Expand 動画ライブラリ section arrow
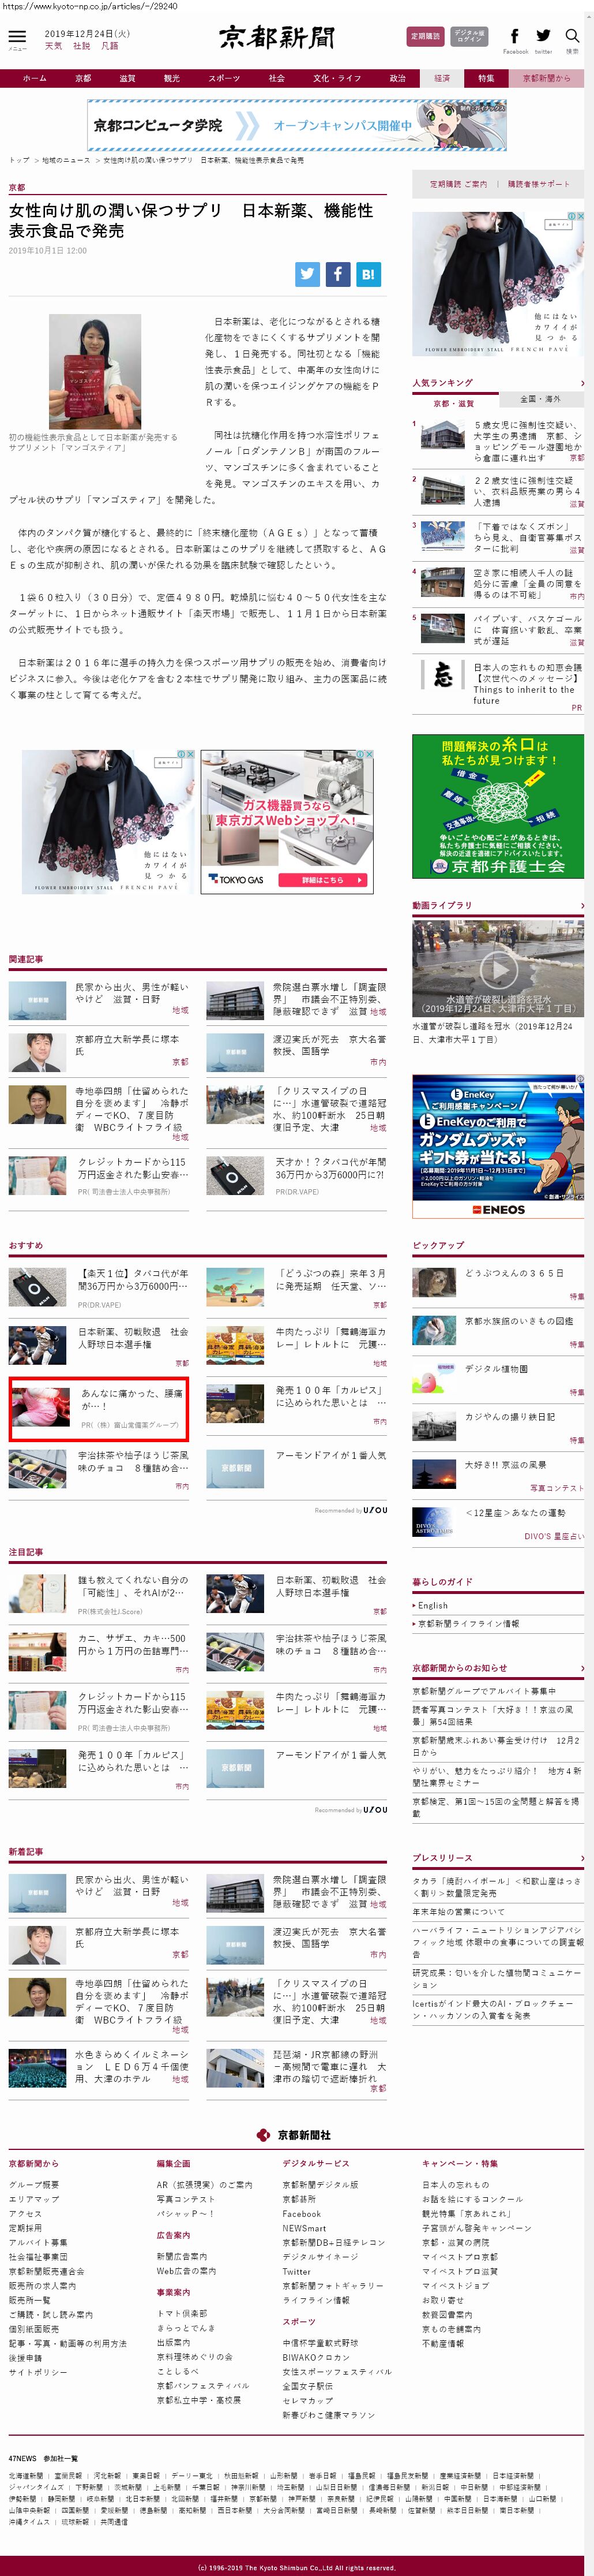Viewport: 594px width, 2576px height. [582, 906]
